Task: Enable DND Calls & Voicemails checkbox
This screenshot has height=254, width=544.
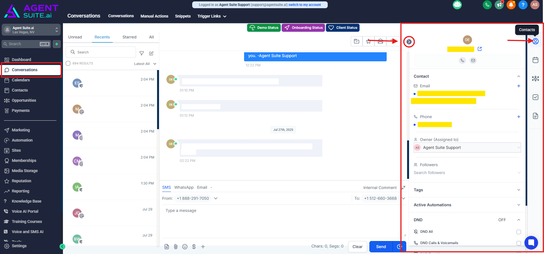Action: click(519, 243)
